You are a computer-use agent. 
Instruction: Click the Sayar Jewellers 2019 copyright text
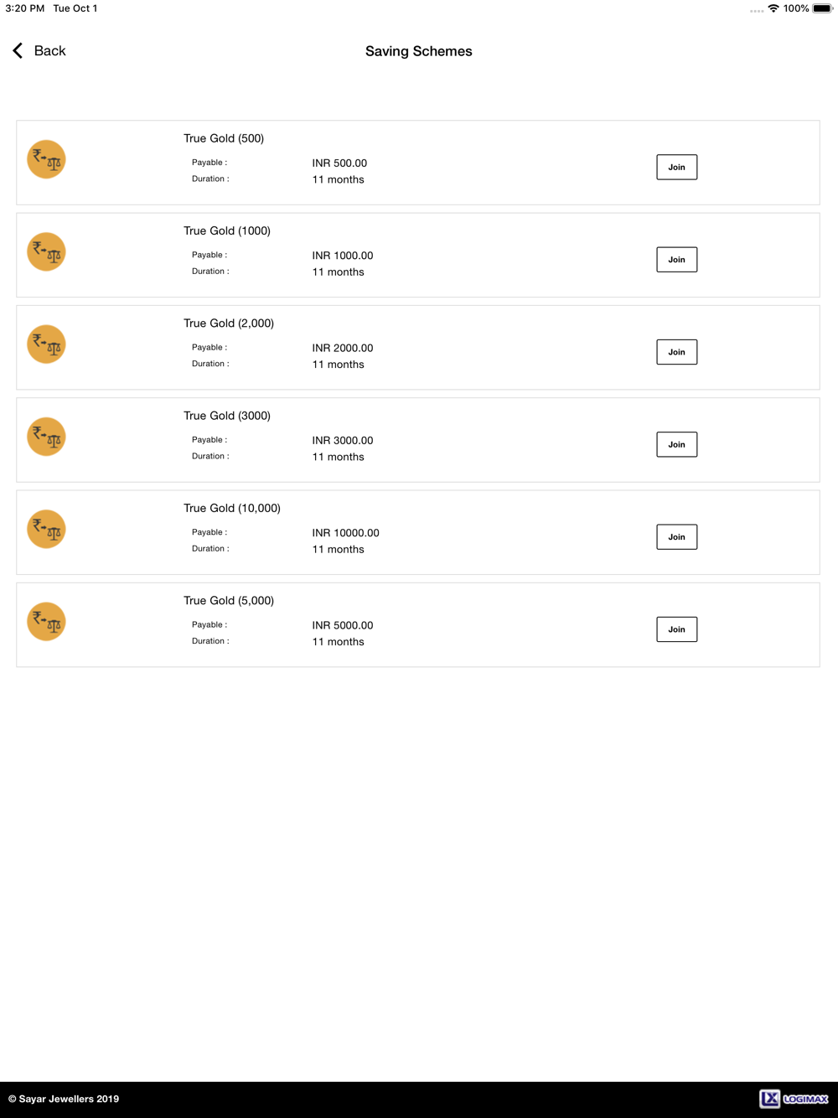(64, 1099)
